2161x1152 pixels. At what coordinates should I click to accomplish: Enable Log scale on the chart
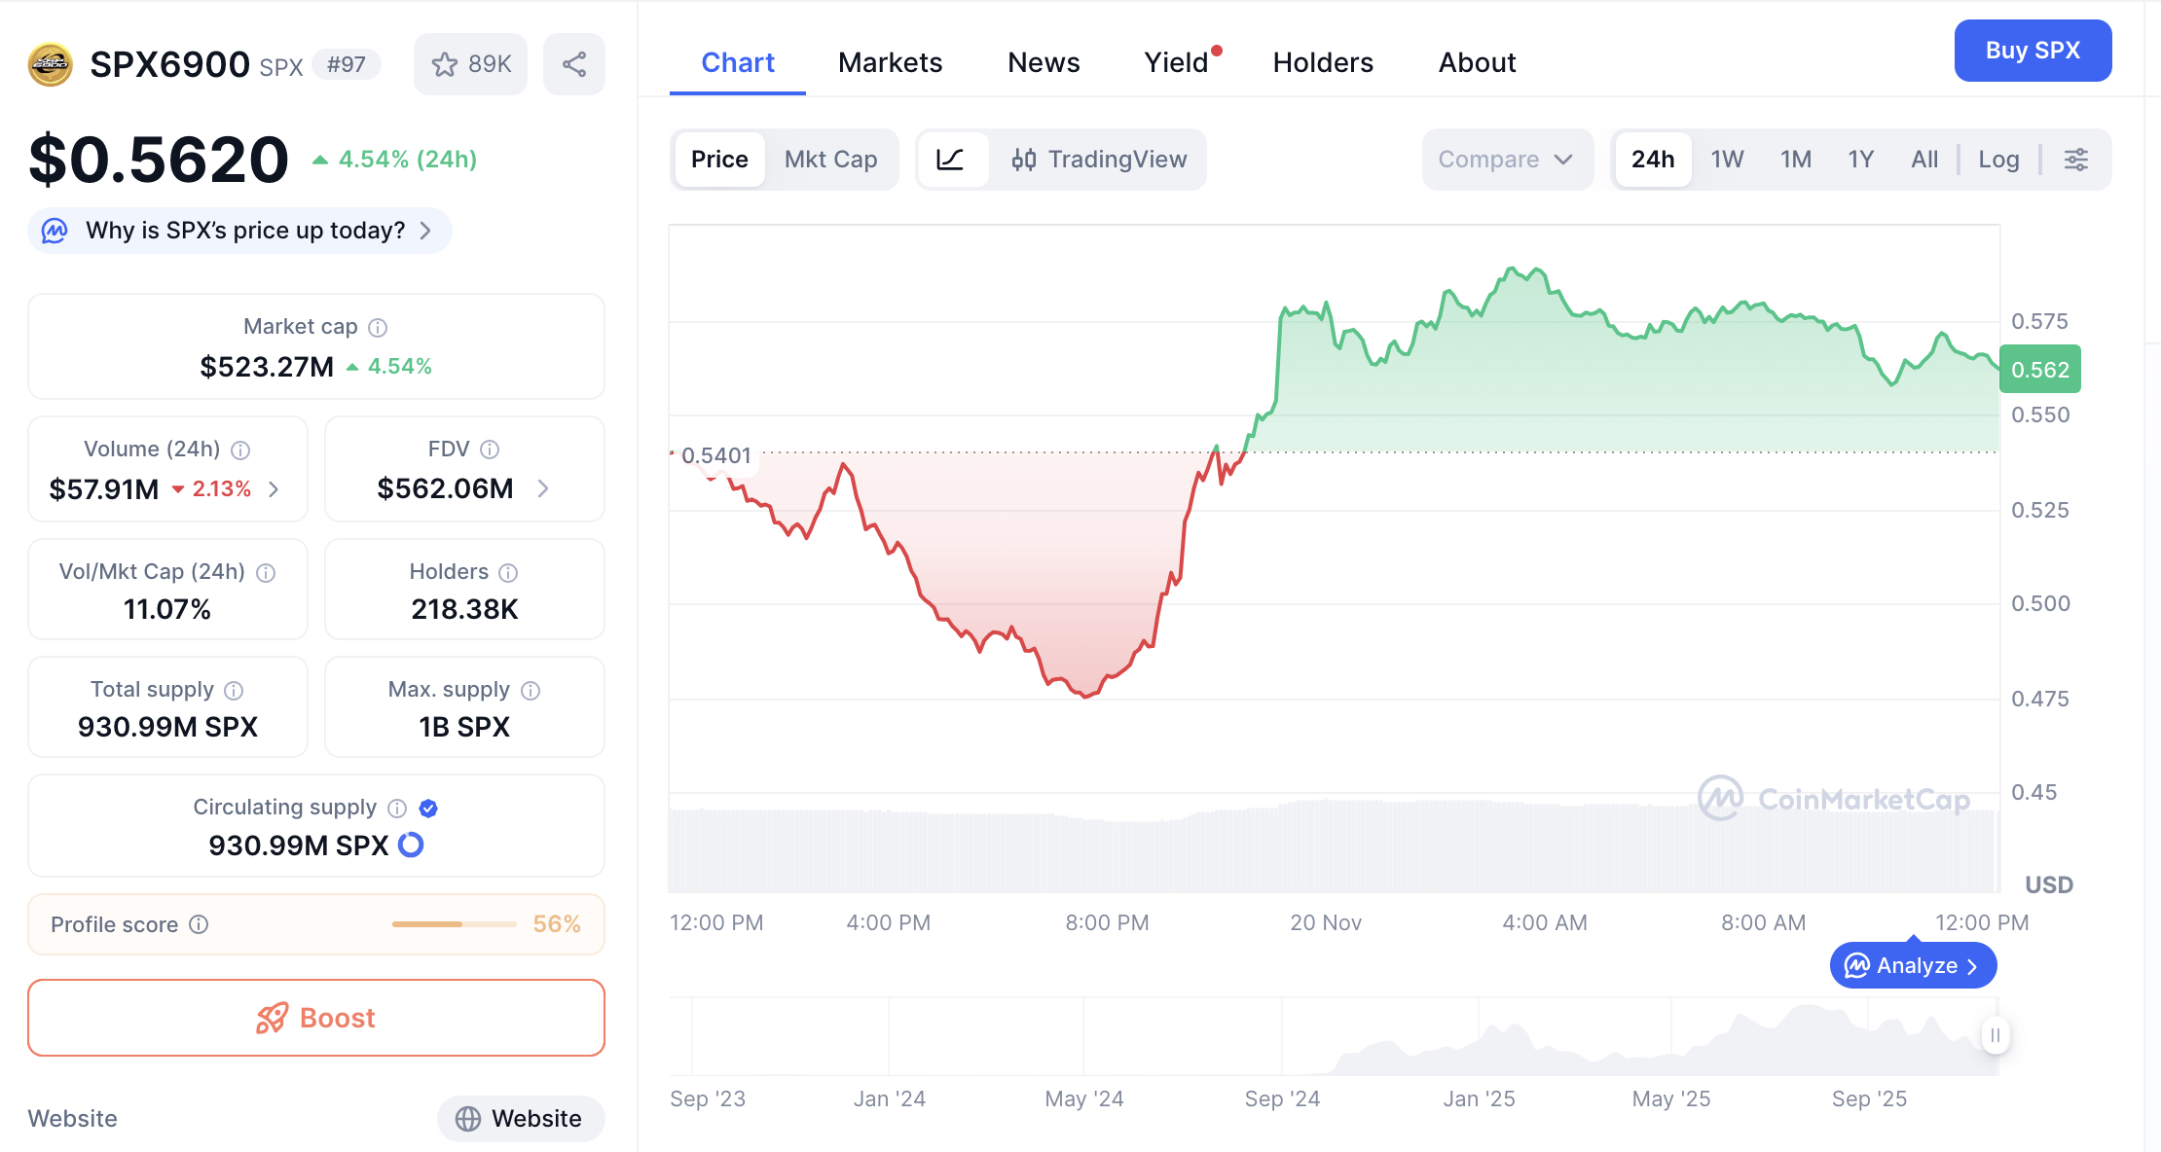pyautogui.click(x=1997, y=159)
